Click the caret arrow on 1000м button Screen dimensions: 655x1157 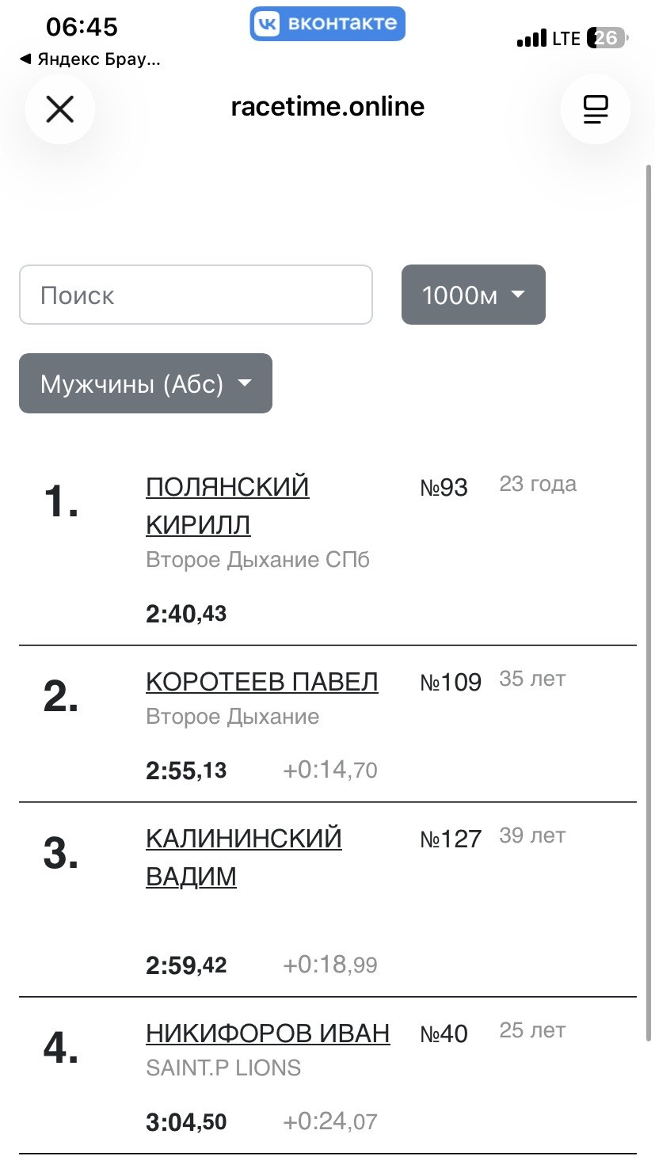coord(518,295)
